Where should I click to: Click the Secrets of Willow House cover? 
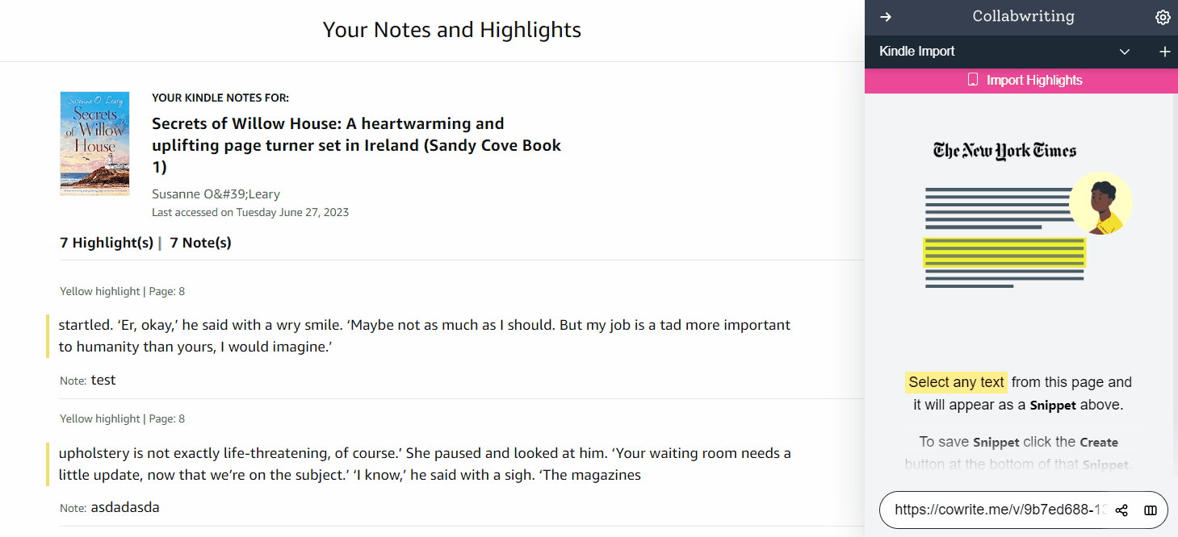94,143
